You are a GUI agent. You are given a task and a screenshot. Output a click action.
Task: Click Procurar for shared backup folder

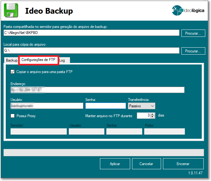pos(193,33)
